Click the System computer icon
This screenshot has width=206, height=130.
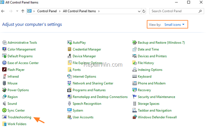[69, 110]
